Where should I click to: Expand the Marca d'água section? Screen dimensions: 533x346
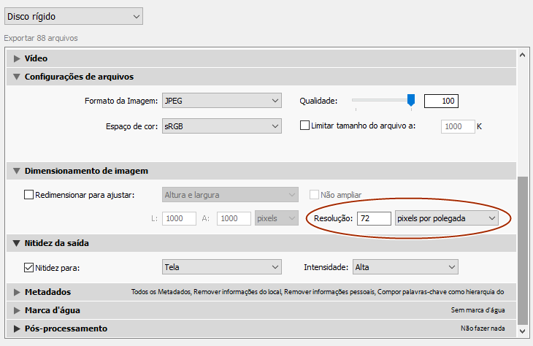[x=17, y=310]
